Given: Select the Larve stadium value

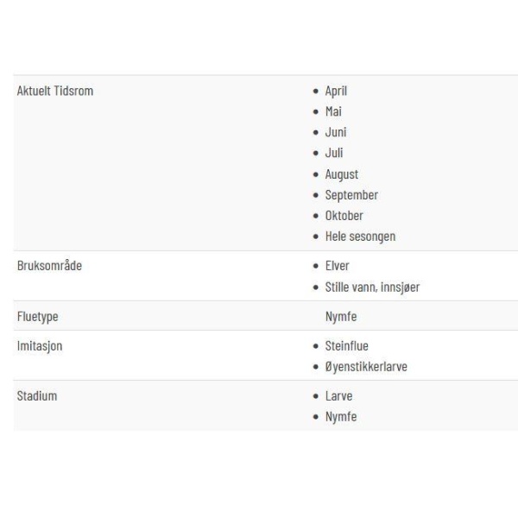Looking at the screenshot, I should point(338,396).
